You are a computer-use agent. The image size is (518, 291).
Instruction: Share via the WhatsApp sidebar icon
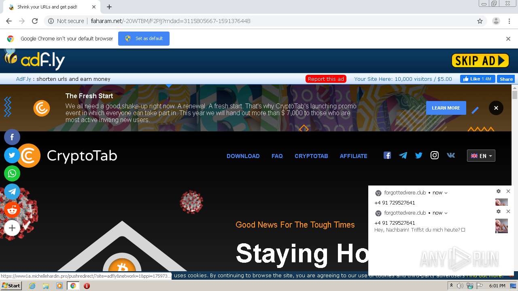[12, 173]
